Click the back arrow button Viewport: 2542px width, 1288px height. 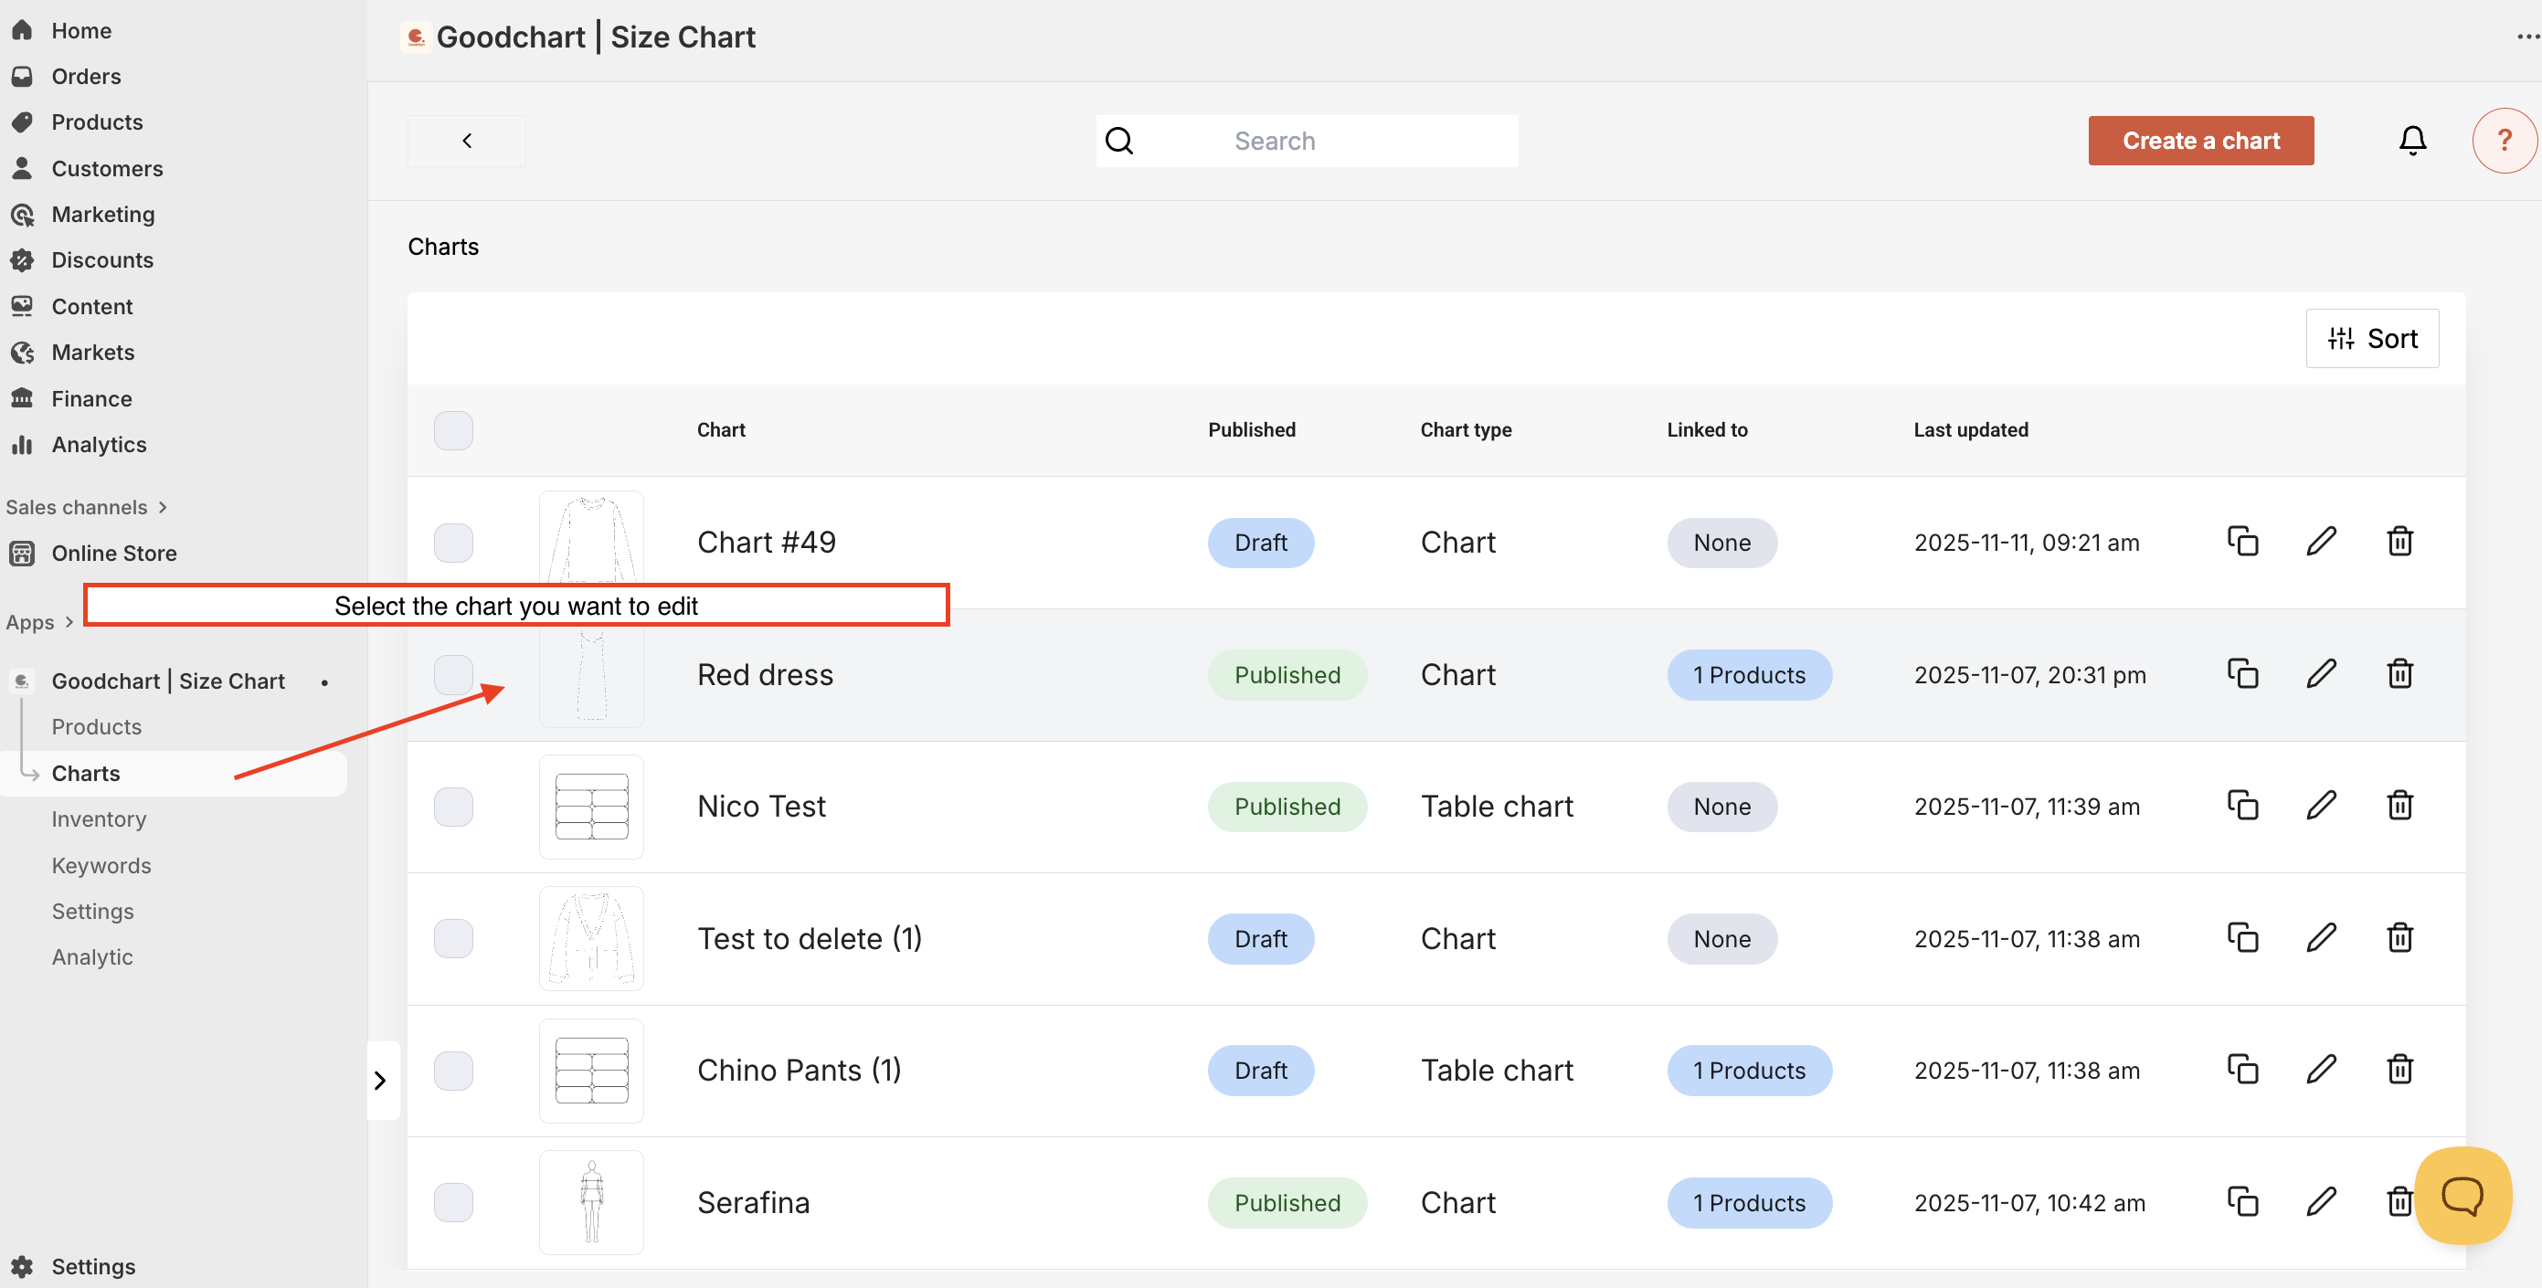[x=467, y=140]
